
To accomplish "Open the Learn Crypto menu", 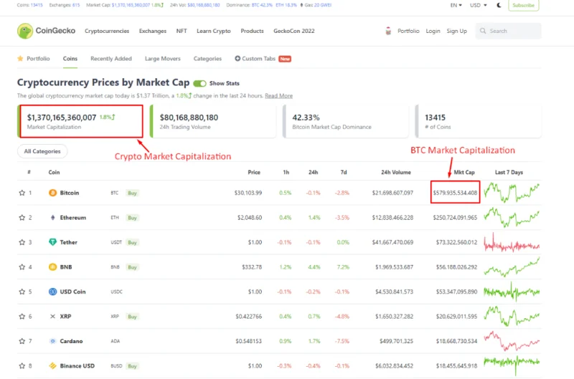I will 213,31.
